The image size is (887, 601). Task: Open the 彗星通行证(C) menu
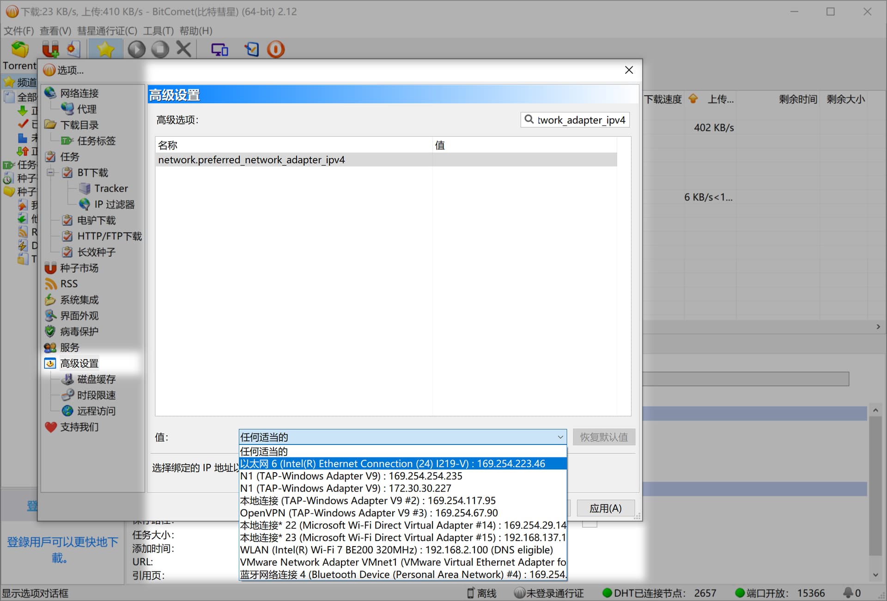click(107, 31)
